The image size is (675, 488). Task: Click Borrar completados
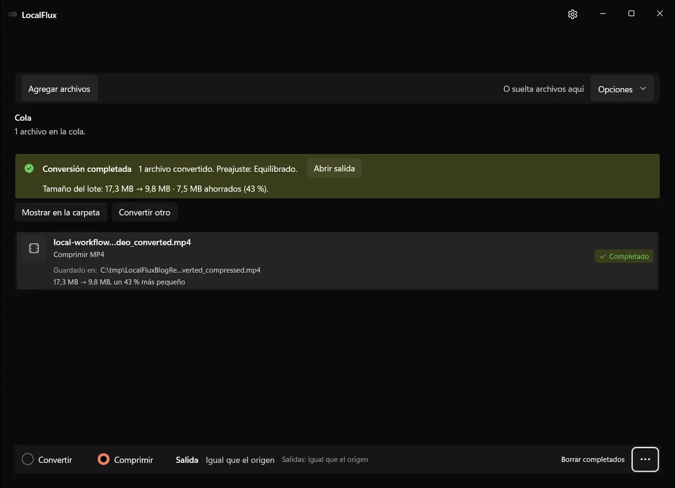[x=593, y=459]
